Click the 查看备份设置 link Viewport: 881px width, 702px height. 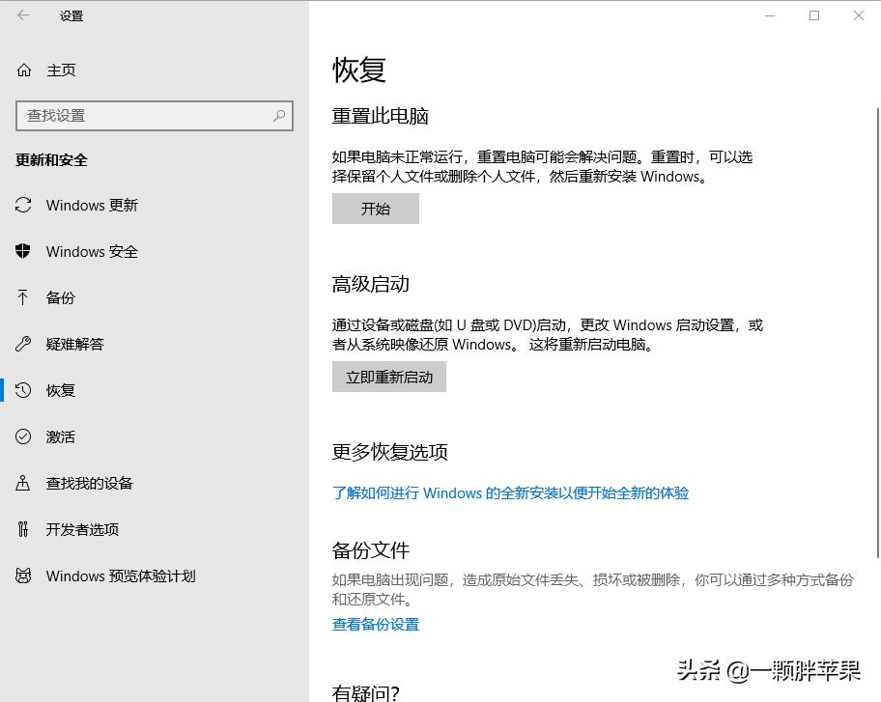click(375, 625)
